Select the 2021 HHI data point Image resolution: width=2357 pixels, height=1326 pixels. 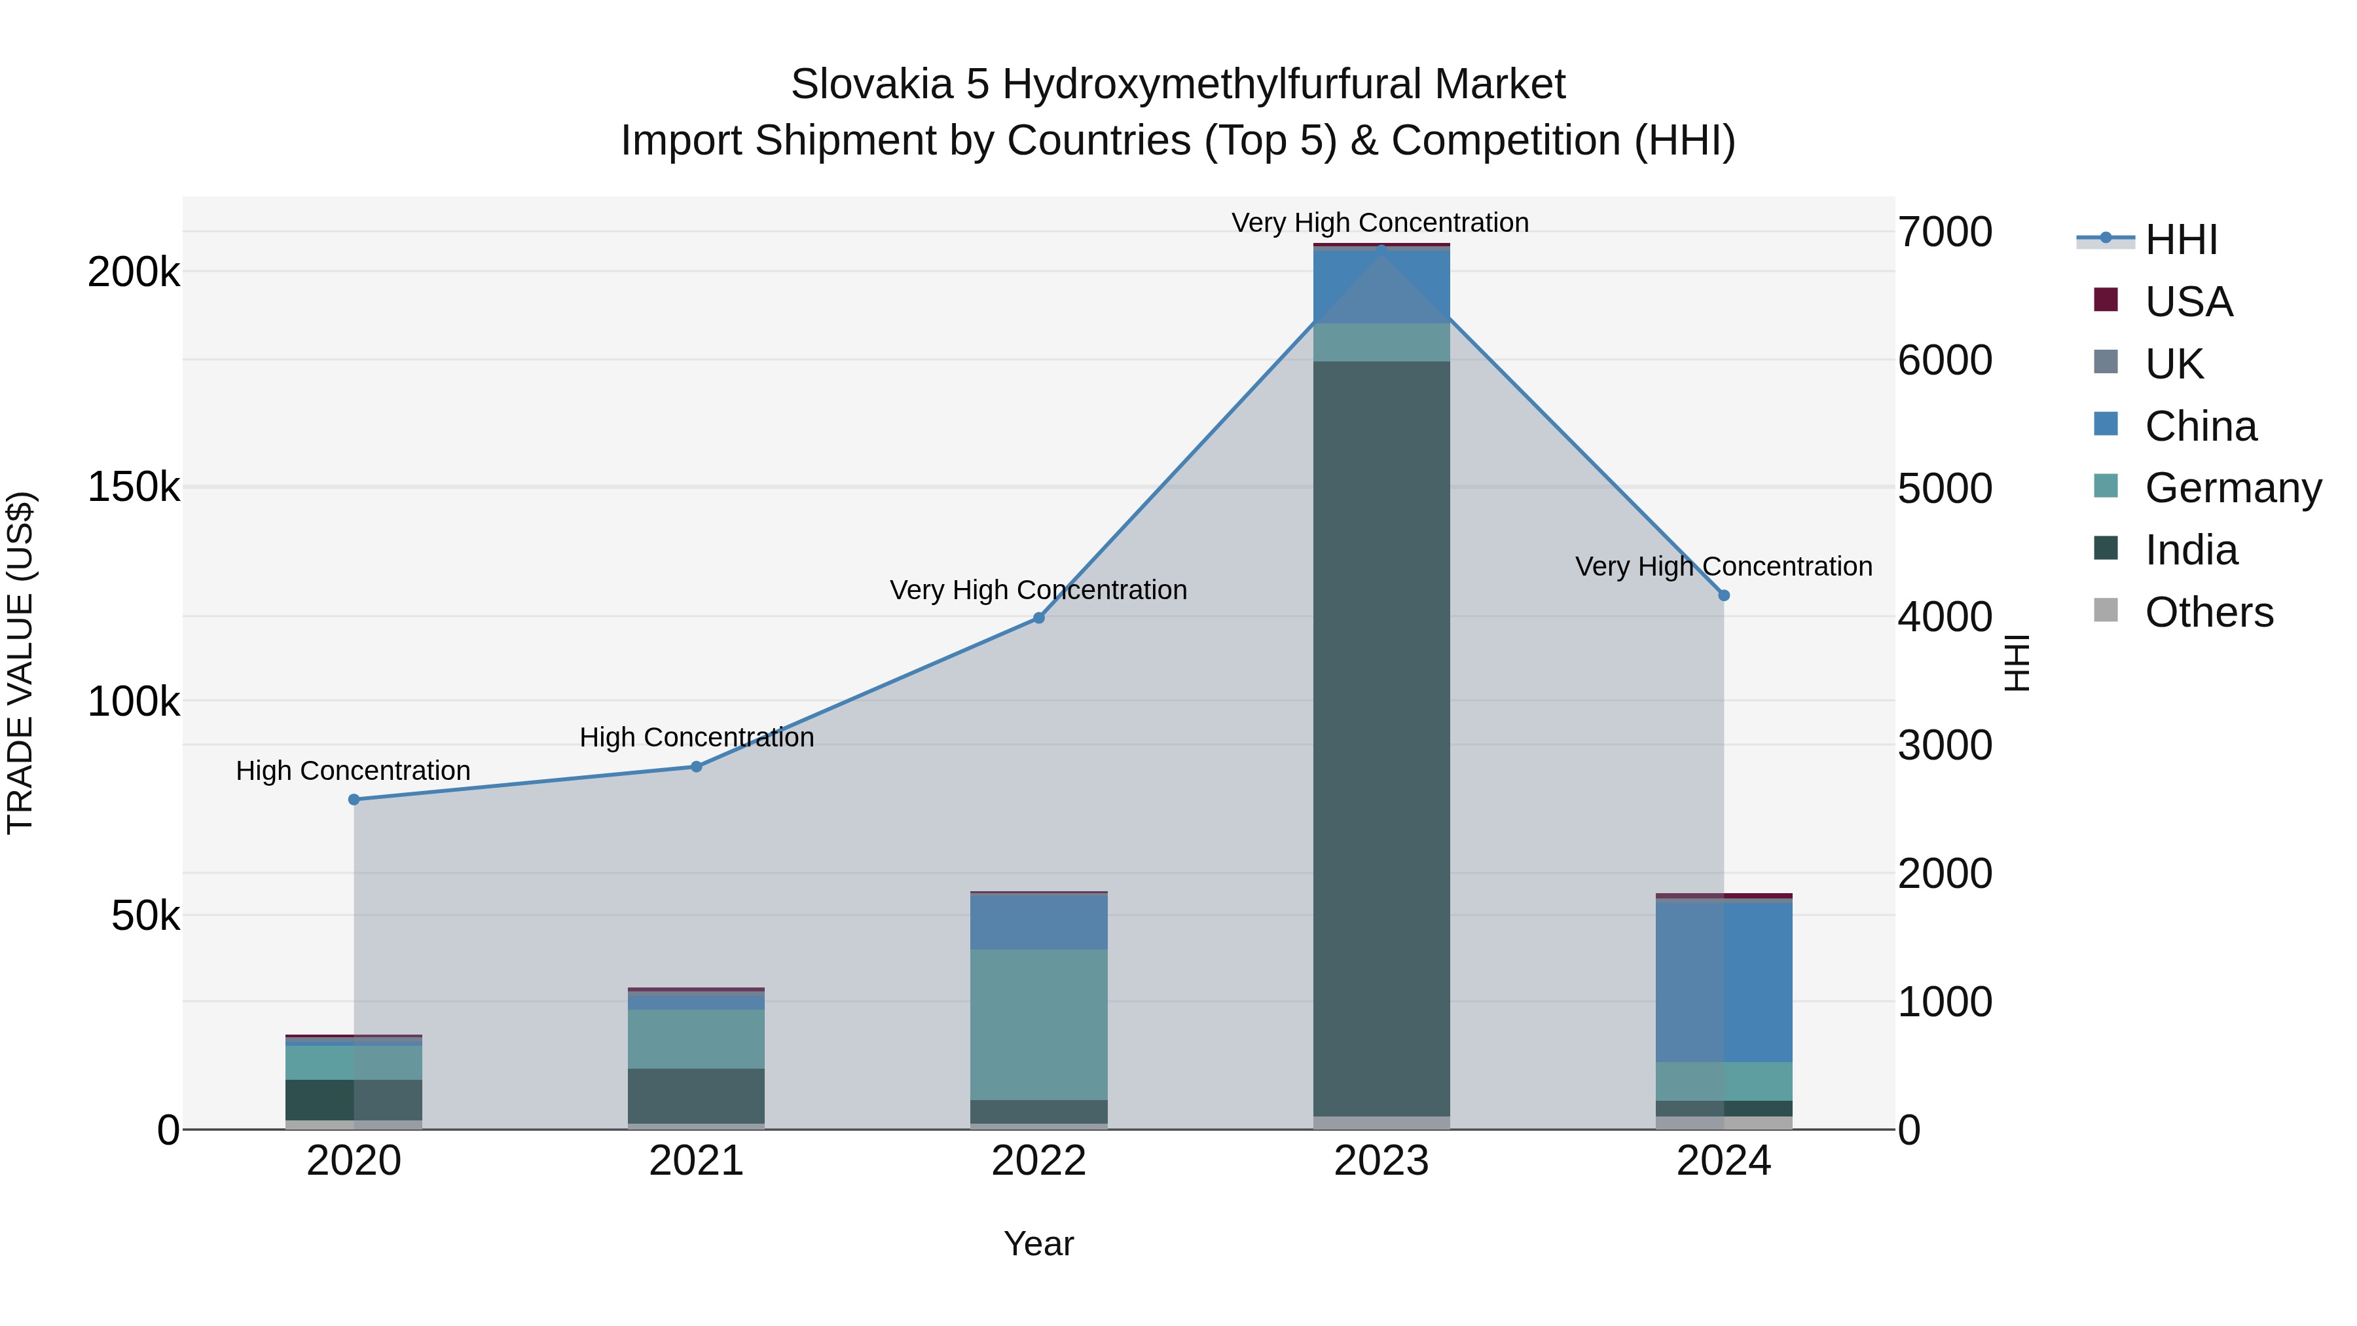697,767
